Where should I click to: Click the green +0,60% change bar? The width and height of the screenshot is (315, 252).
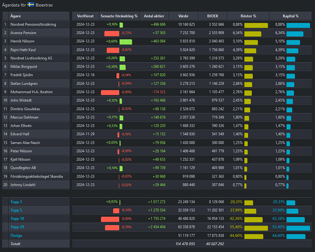(126, 42)
